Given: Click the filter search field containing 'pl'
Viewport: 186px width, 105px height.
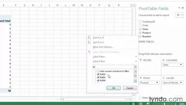Looking at the screenshot, I should (113, 67).
